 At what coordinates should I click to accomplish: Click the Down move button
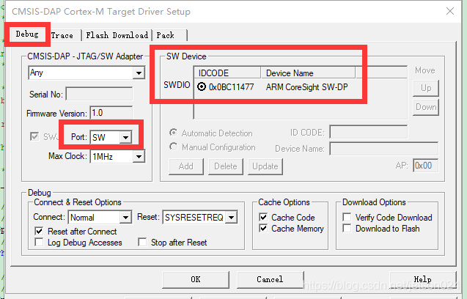(x=426, y=107)
